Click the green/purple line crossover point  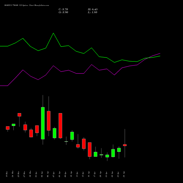(148, 58)
